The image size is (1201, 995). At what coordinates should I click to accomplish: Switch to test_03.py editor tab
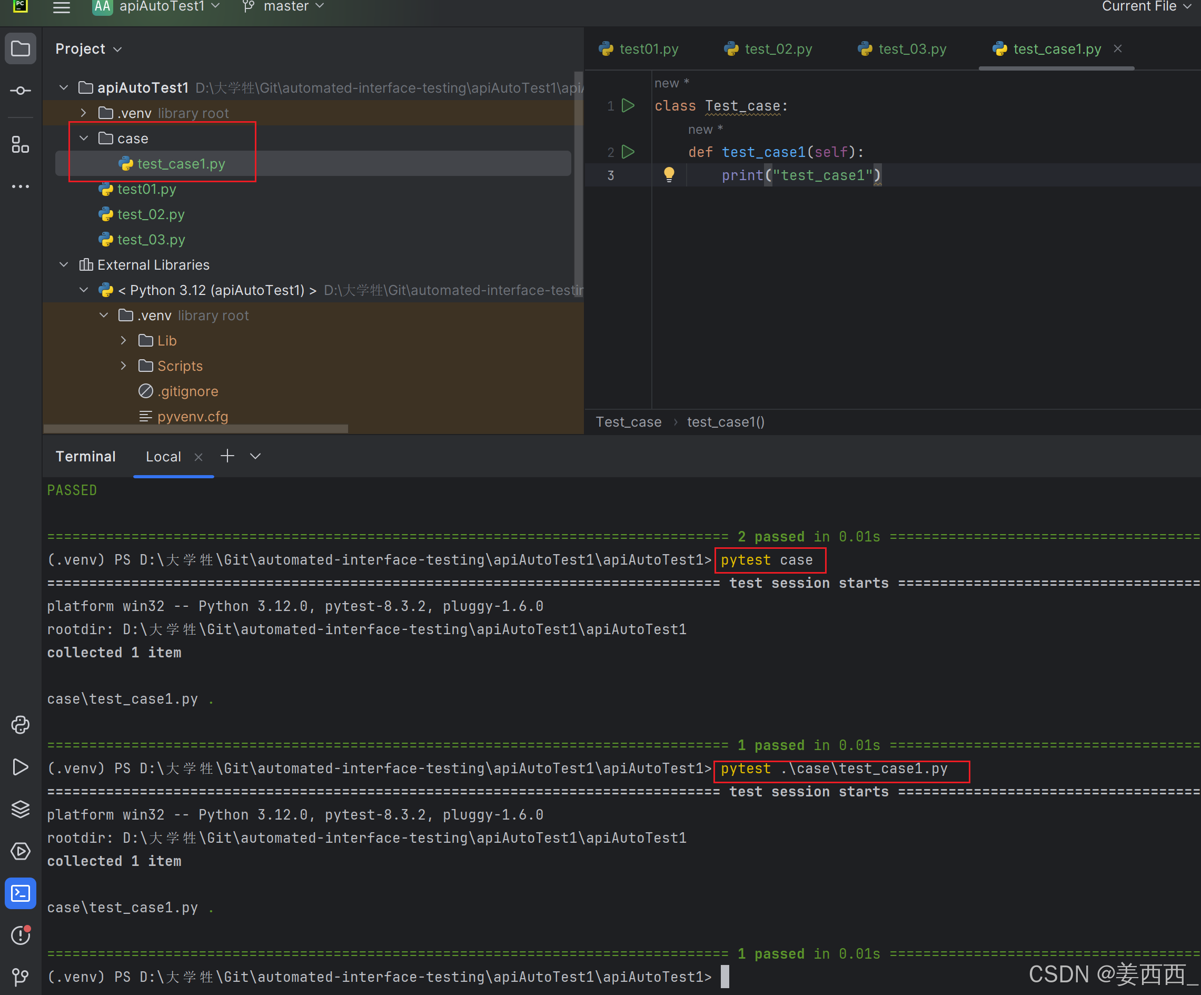click(902, 48)
